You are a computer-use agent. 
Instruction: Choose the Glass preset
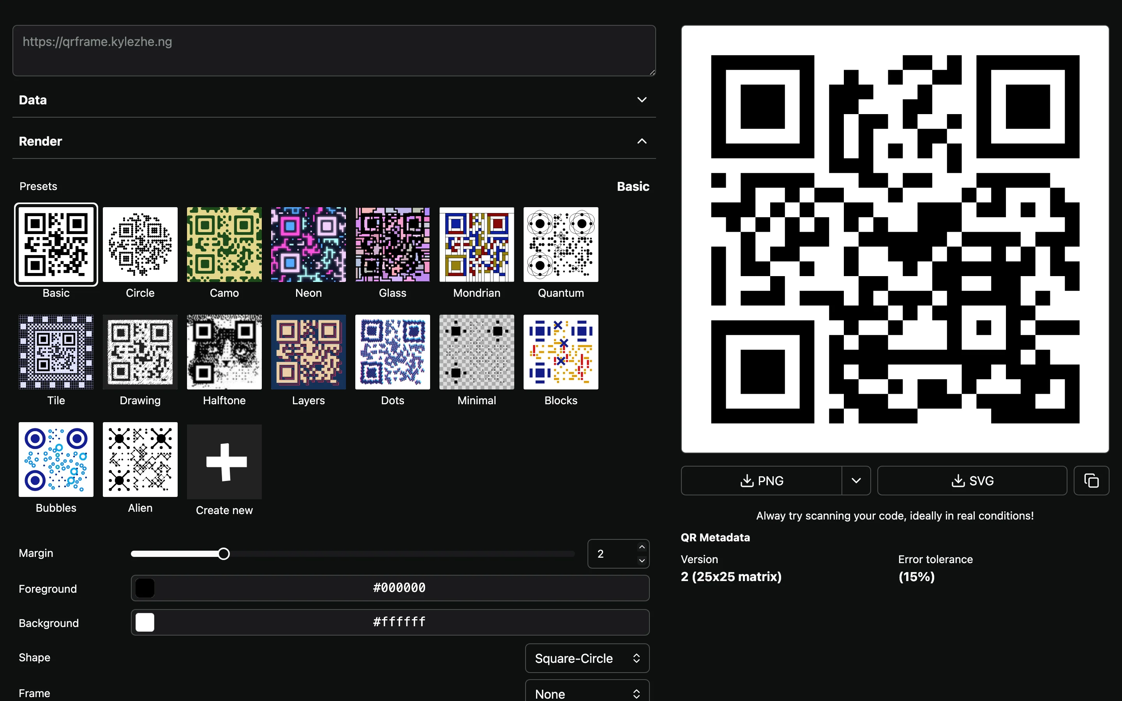[x=393, y=244]
